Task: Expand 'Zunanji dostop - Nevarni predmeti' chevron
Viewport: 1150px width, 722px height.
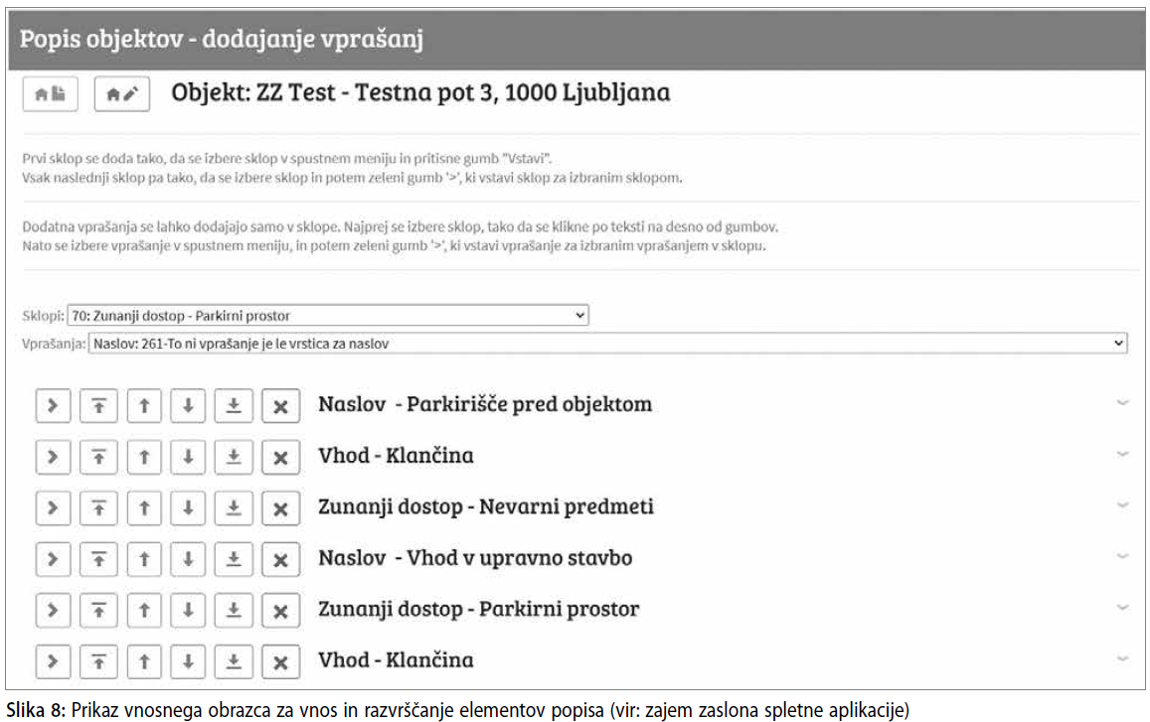Action: pyautogui.click(x=1122, y=505)
